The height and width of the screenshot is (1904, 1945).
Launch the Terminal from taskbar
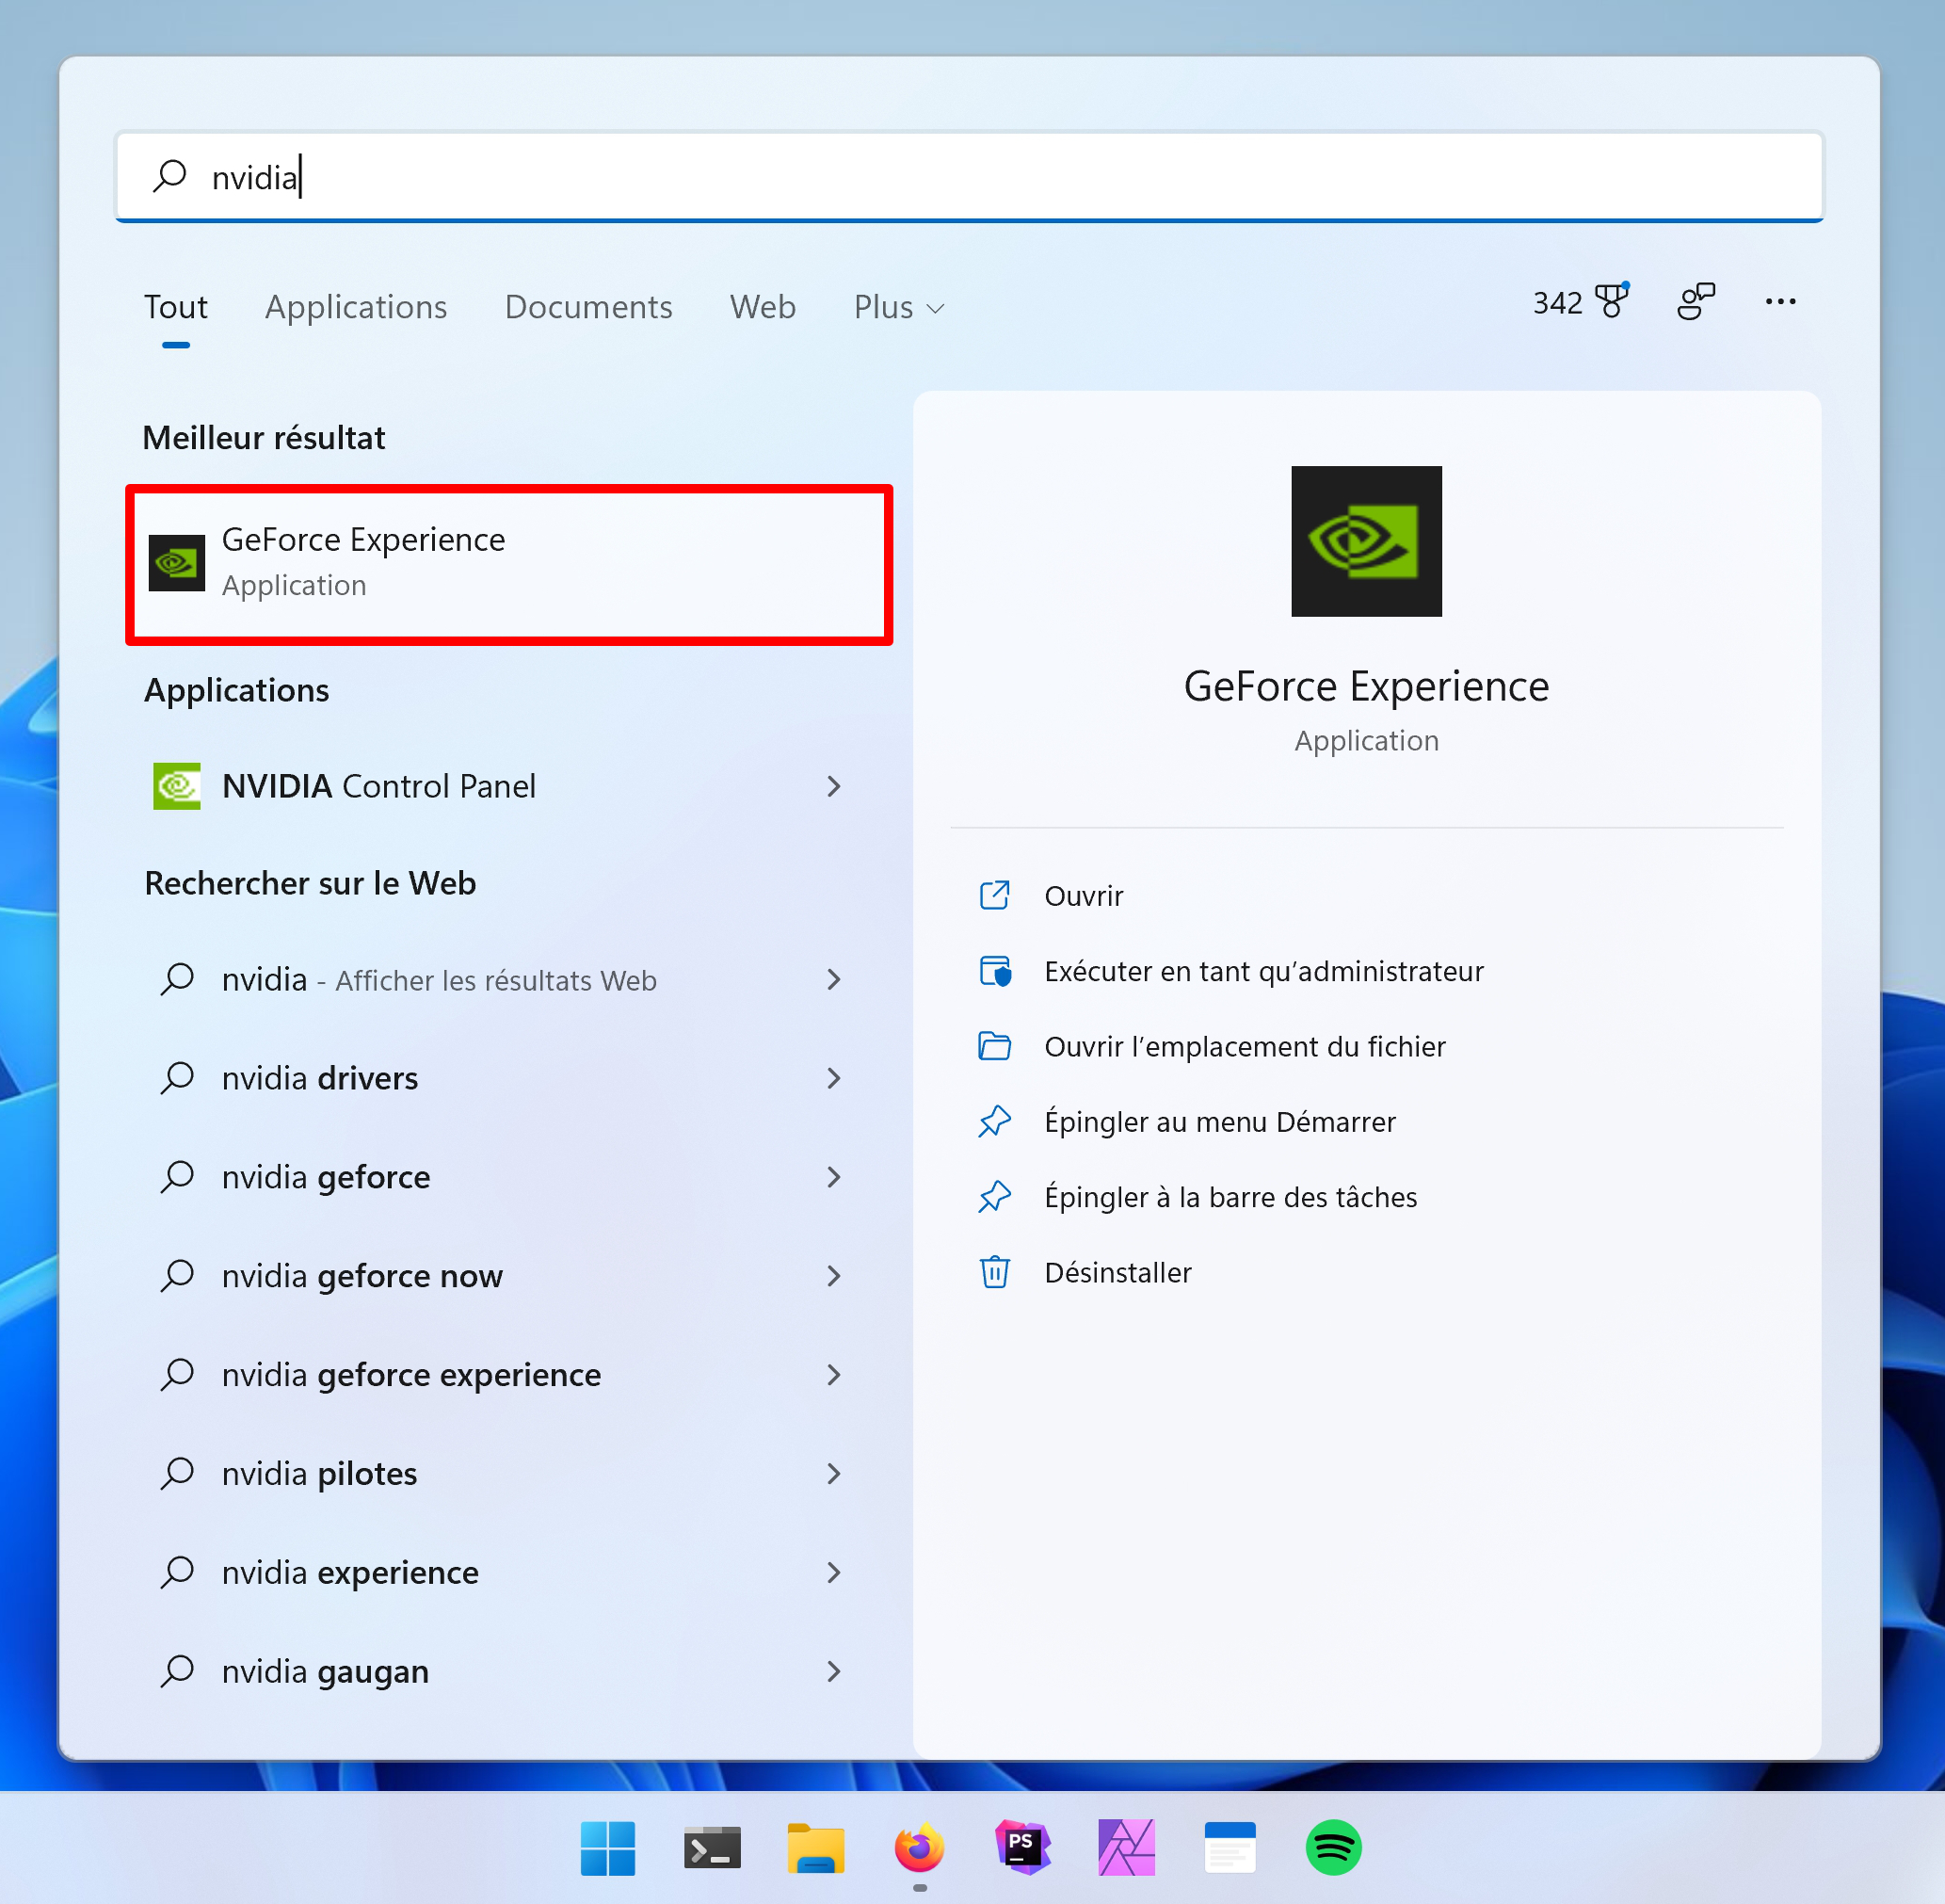712,1848
